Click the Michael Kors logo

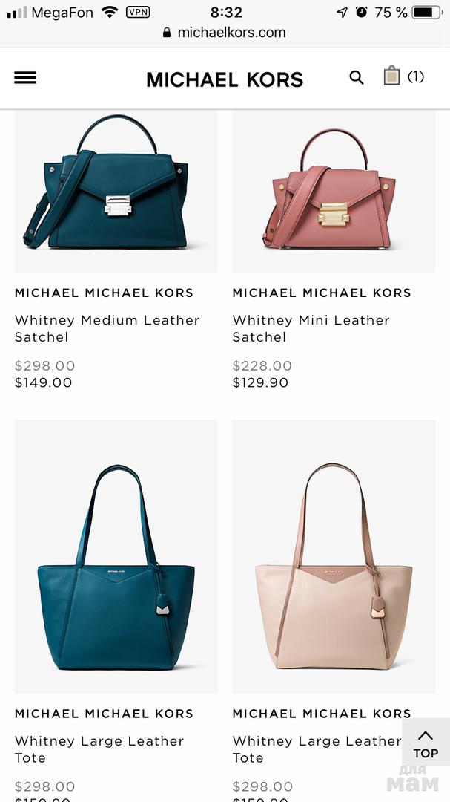[225, 79]
